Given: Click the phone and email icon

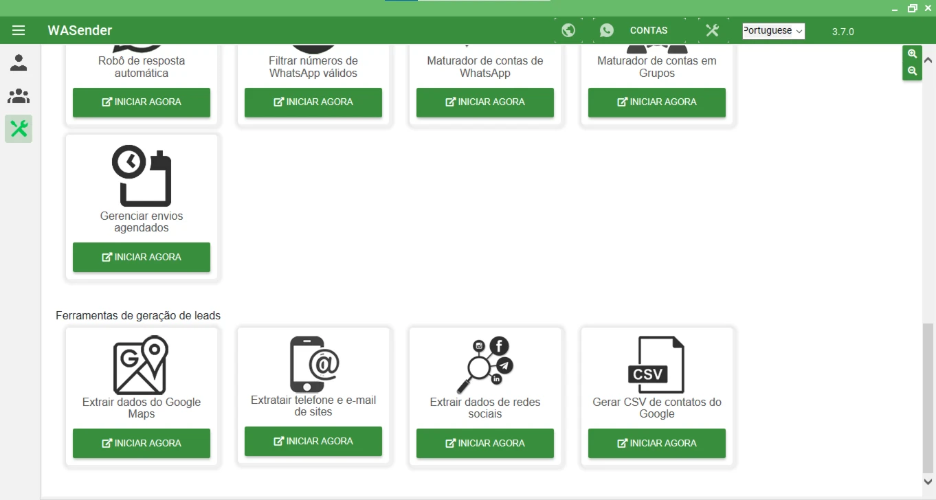Looking at the screenshot, I should click(314, 364).
